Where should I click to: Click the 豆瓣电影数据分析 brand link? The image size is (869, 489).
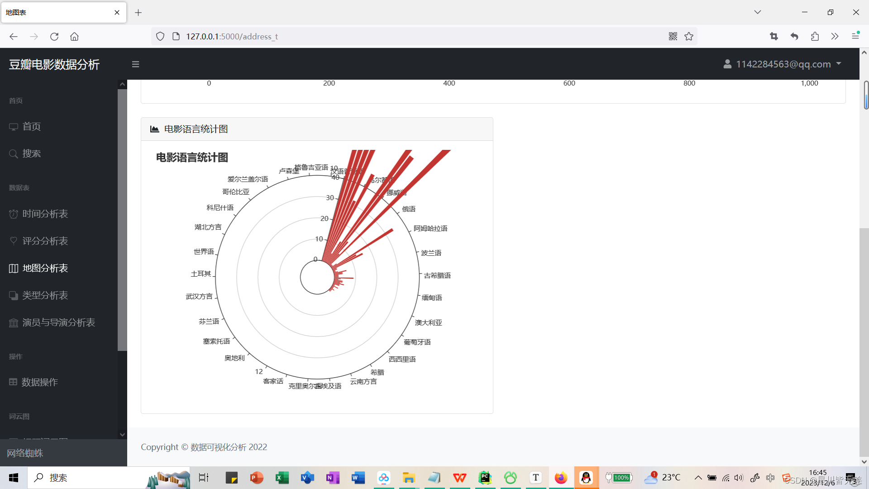point(54,64)
